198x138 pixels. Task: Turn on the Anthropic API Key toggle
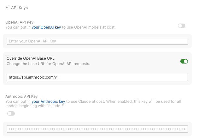11,113
